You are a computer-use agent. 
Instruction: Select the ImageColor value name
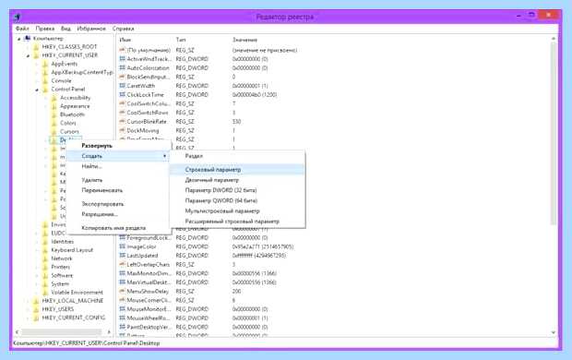(x=141, y=246)
